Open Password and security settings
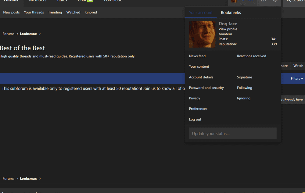 206,88
